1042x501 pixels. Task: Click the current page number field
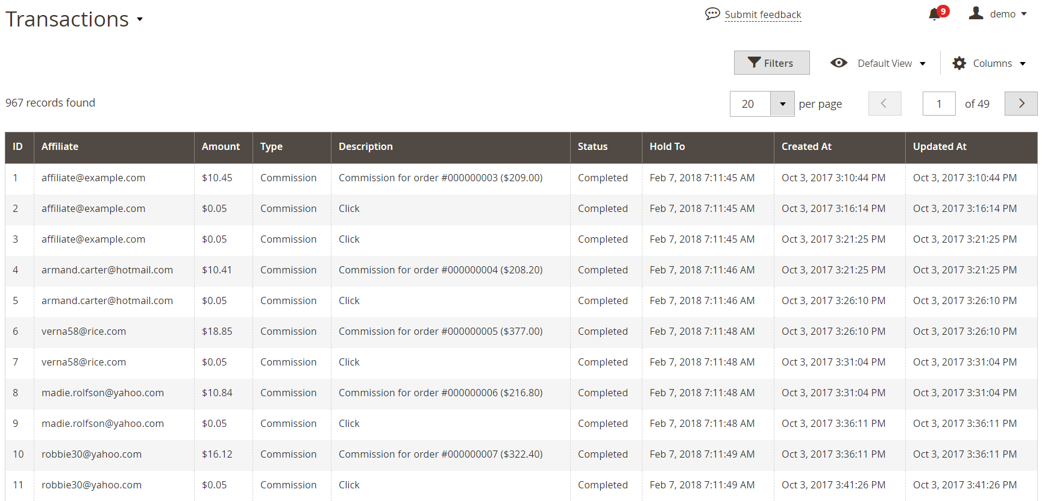(x=939, y=104)
